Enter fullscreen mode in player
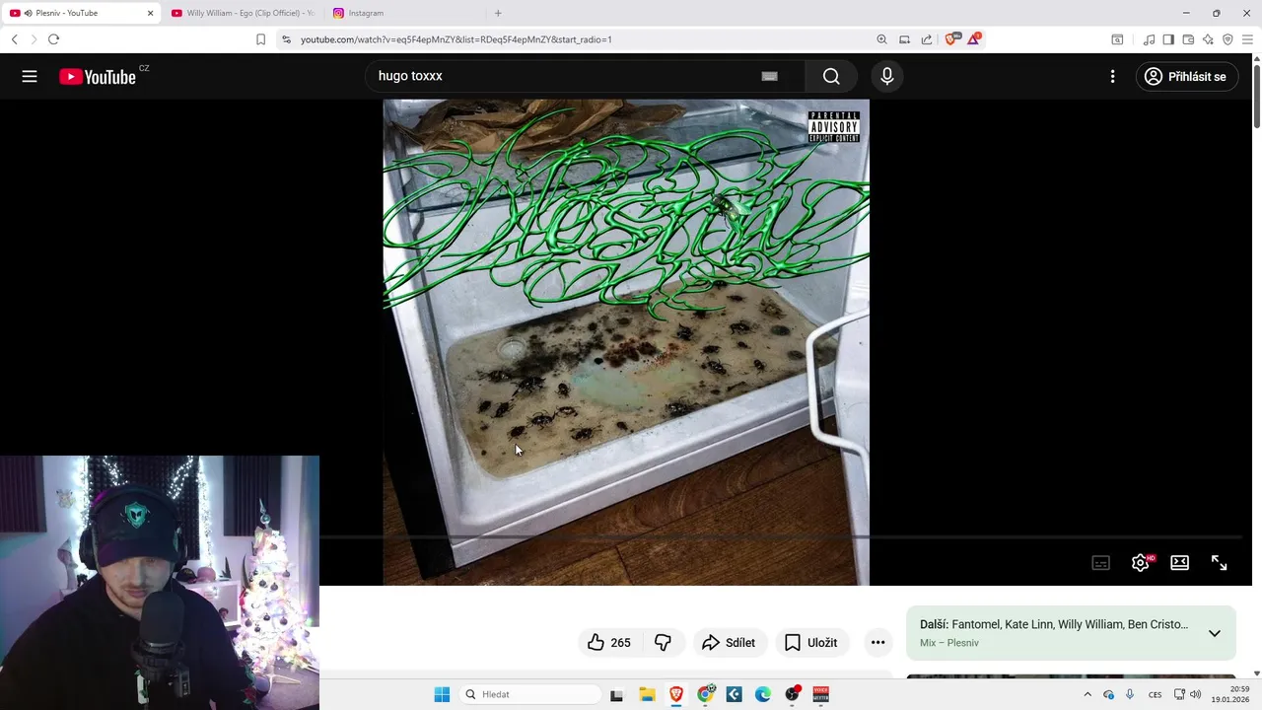 pyautogui.click(x=1220, y=562)
